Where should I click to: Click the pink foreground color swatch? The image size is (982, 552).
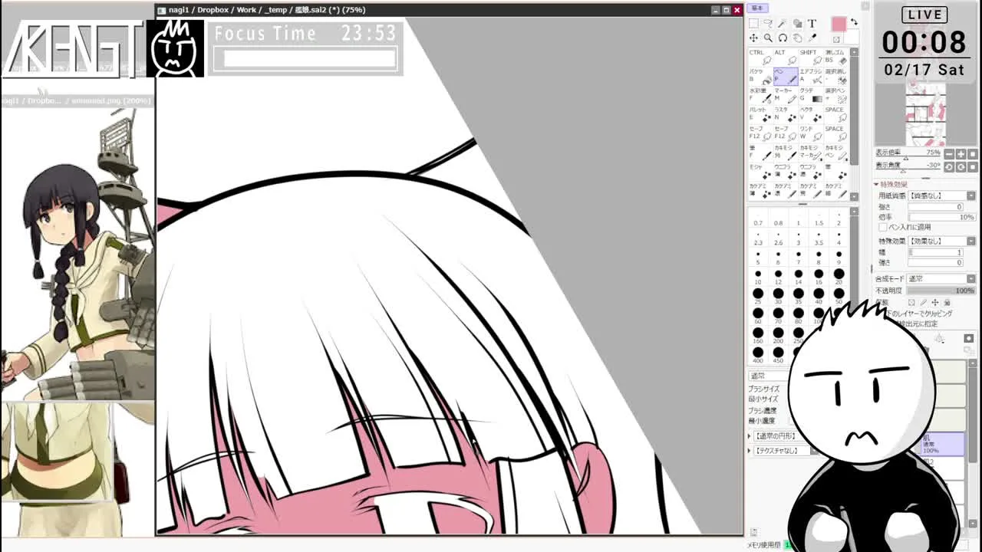pyautogui.click(x=839, y=25)
